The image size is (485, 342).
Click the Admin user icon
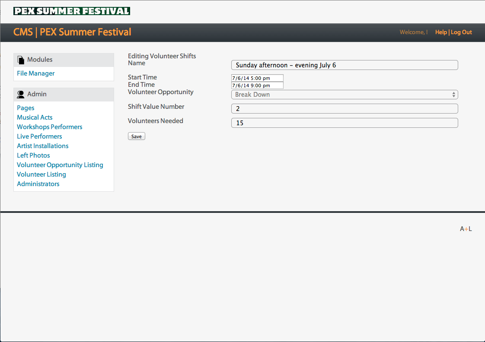pyautogui.click(x=20, y=94)
